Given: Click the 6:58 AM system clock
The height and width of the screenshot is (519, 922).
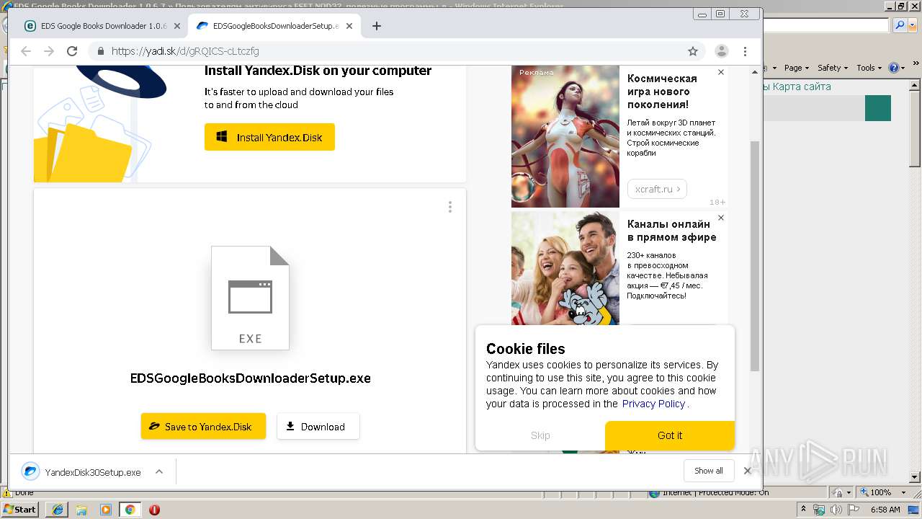Looking at the screenshot, I should click(885, 510).
